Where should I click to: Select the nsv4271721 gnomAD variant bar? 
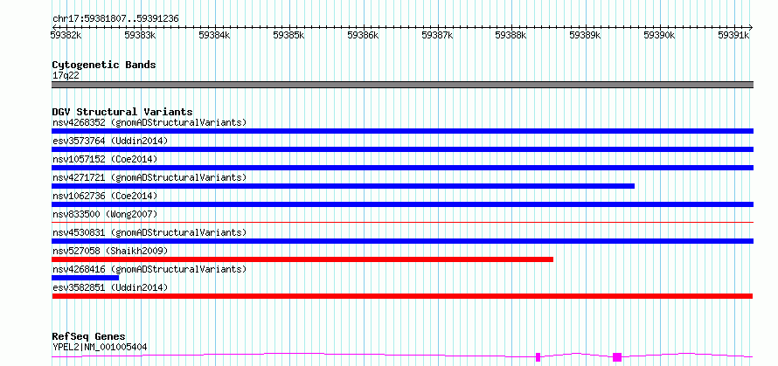pyautogui.click(x=343, y=186)
